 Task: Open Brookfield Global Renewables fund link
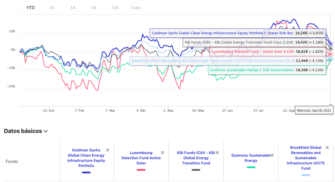tap(306, 158)
